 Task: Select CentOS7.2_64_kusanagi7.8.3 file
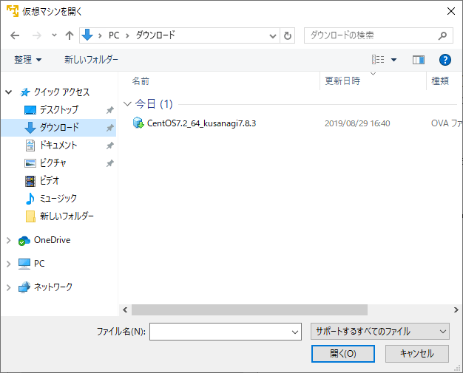click(201, 123)
